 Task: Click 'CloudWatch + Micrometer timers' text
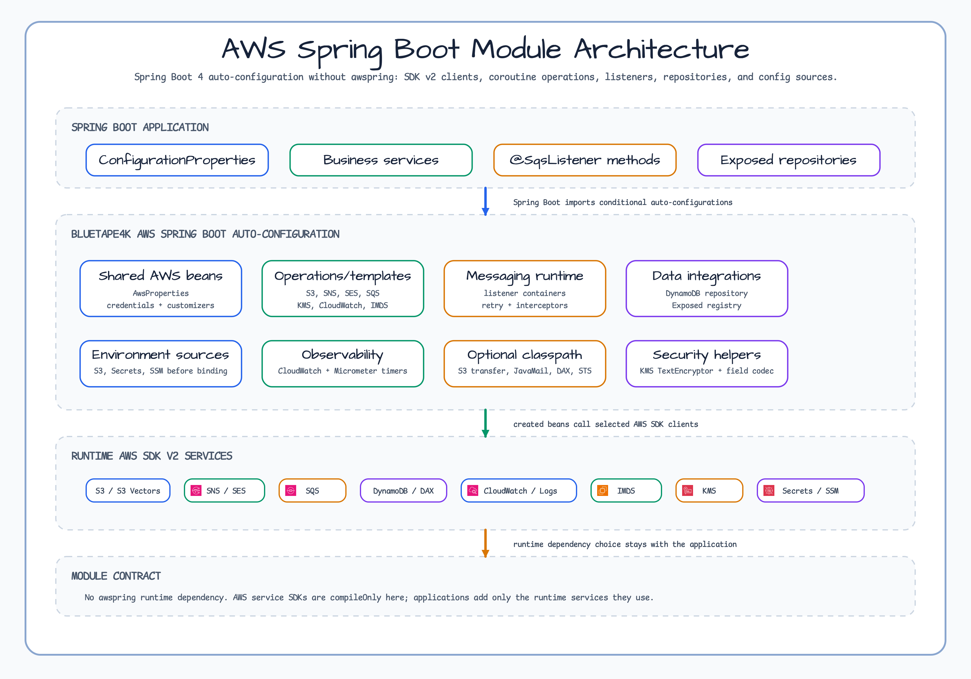pos(343,371)
